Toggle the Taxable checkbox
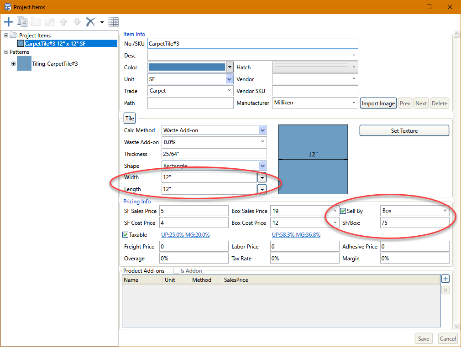Screen dimensions: 461x347 [x=125, y=235]
